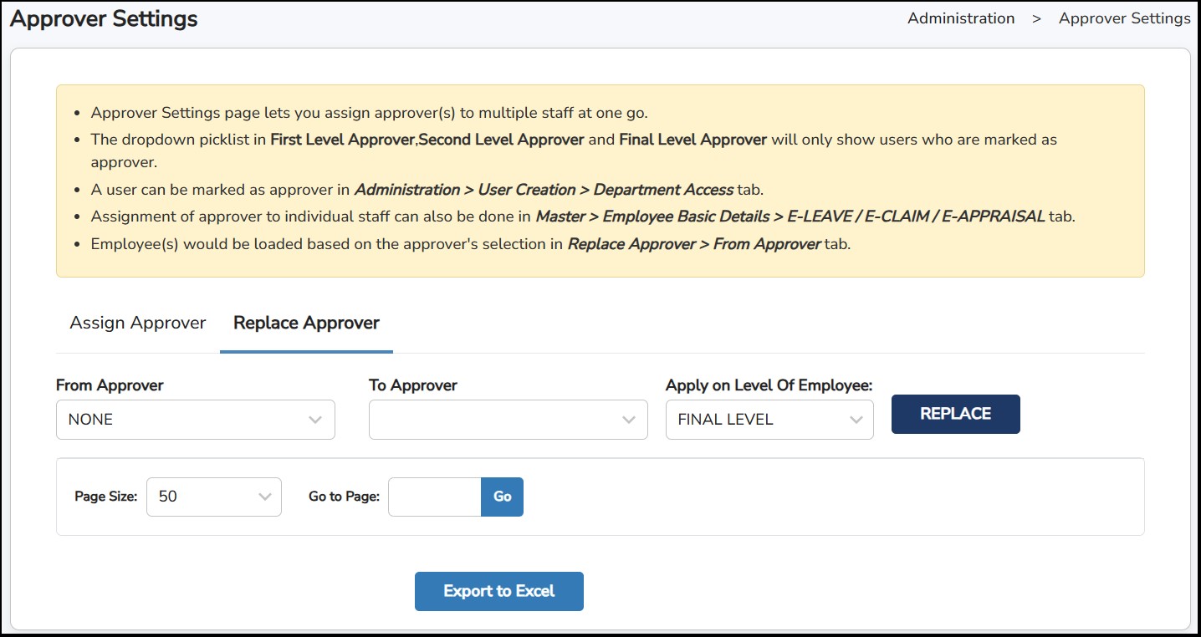
Task: Click inside the Go to Page field
Action: pos(434,497)
